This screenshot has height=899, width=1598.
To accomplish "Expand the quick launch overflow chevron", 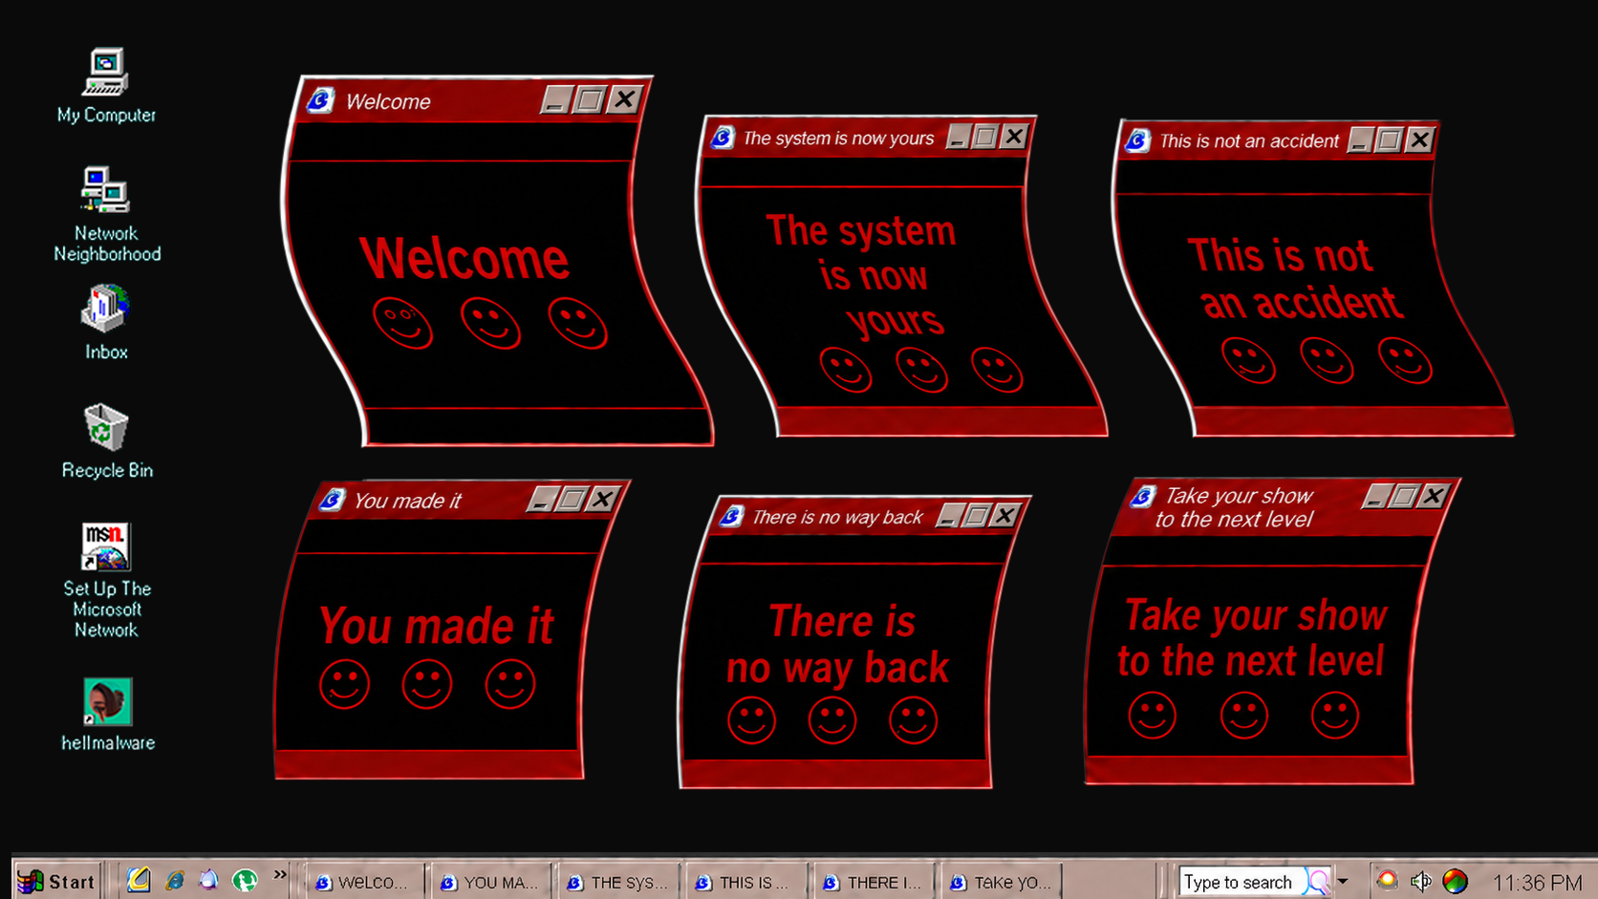I will pyautogui.click(x=279, y=874).
